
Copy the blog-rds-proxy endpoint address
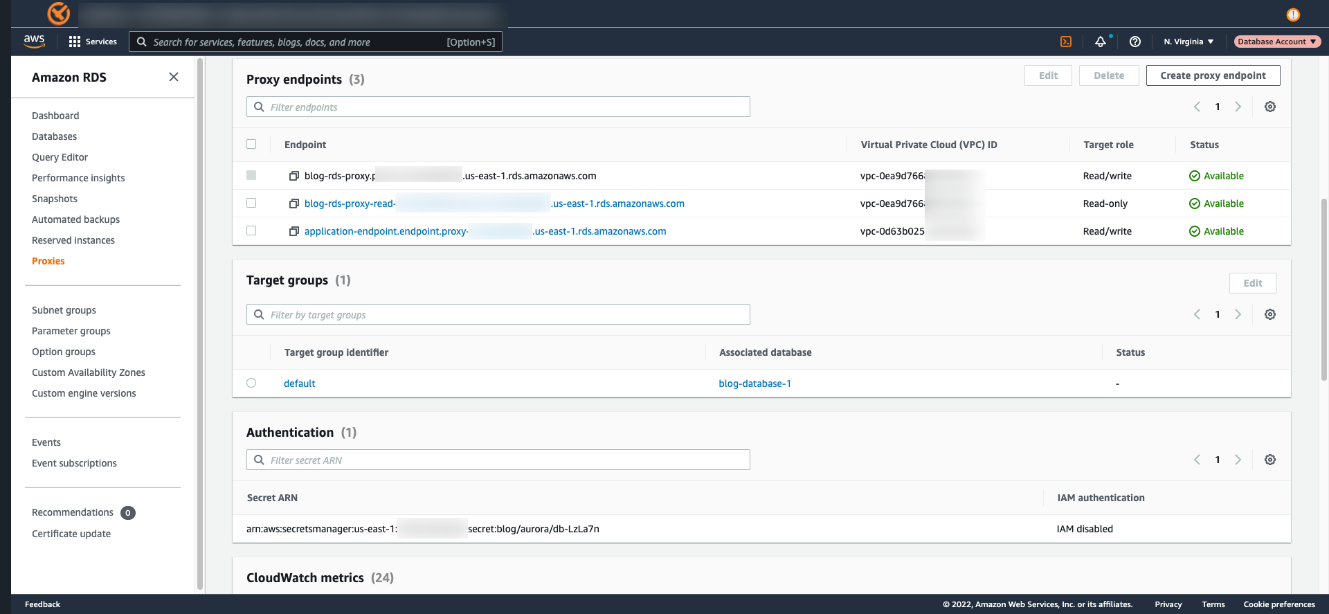(x=294, y=176)
